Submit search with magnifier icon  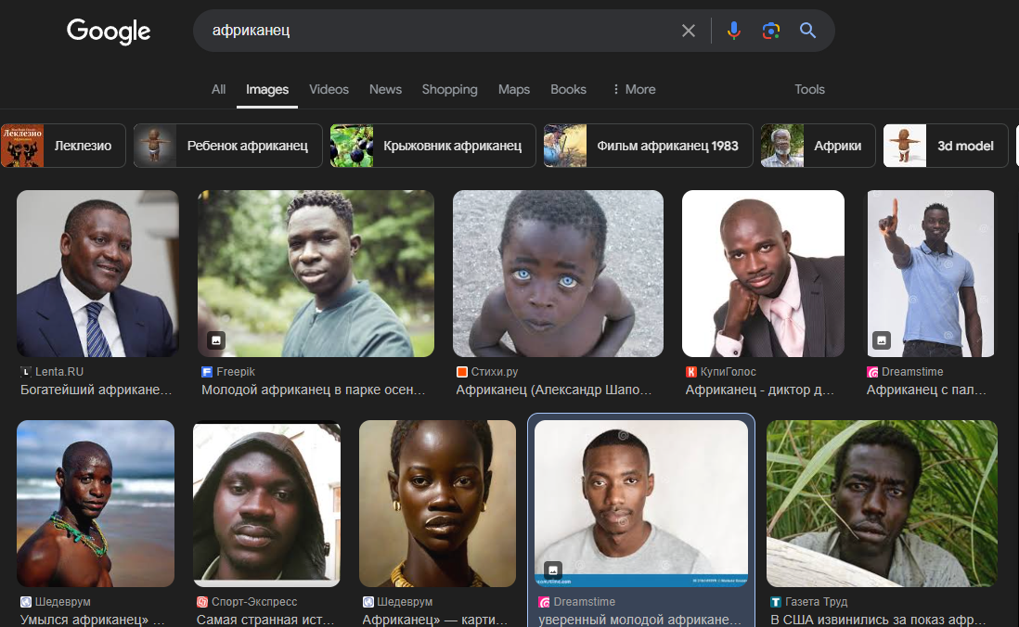[x=807, y=31]
